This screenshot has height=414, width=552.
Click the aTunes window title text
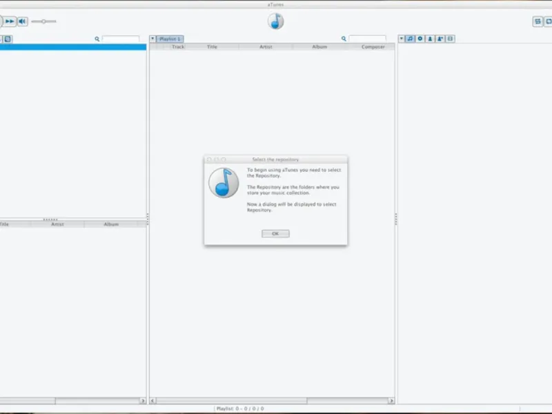pyautogui.click(x=275, y=5)
